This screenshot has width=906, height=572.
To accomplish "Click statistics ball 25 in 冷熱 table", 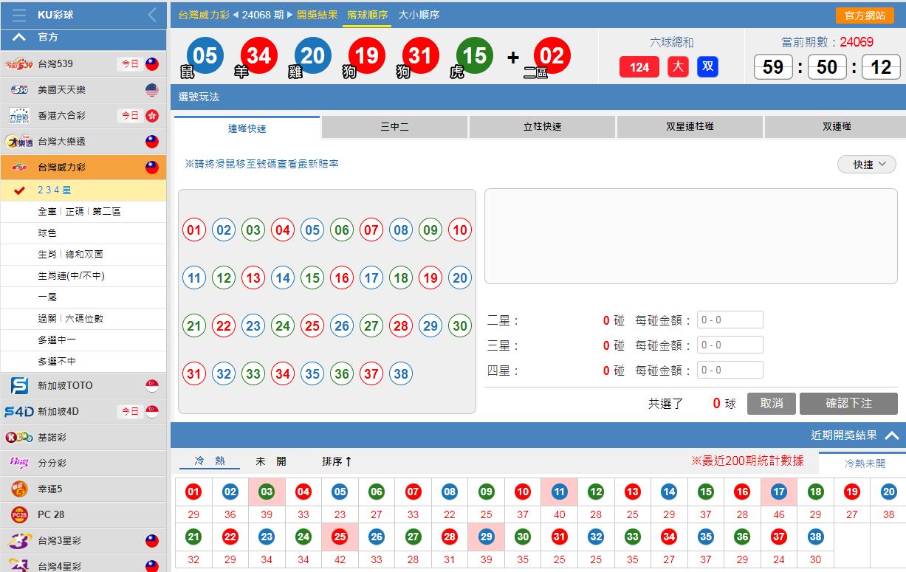I will [x=340, y=537].
